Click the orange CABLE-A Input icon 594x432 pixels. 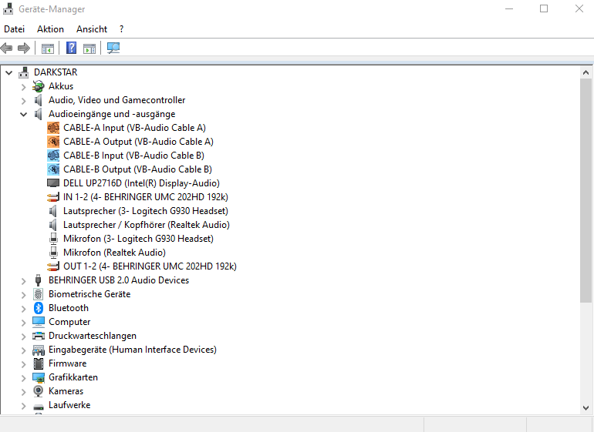click(x=53, y=128)
